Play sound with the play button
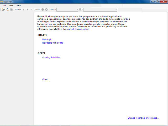The height and width of the screenshot is (126, 168). [46, 9]
